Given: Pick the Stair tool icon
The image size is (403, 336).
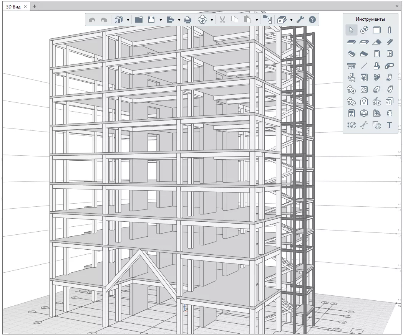Looking at the screenshot, I should click(352, 54).
